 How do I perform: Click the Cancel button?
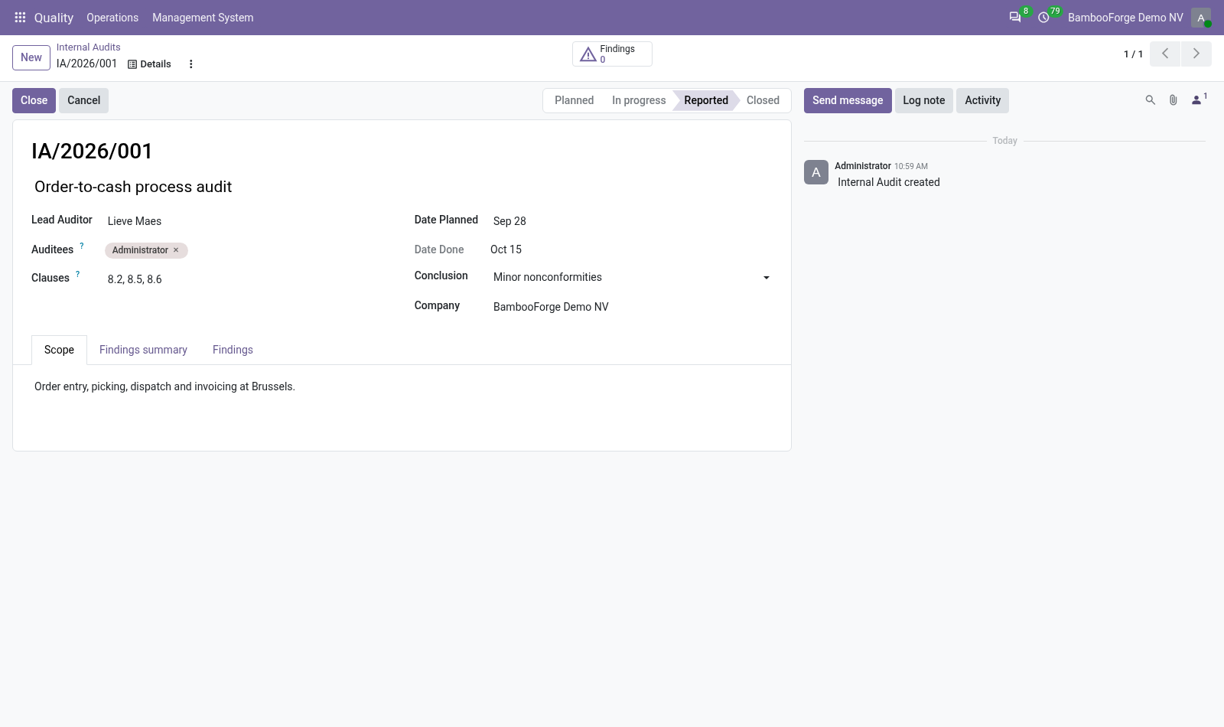pos(83,100)
